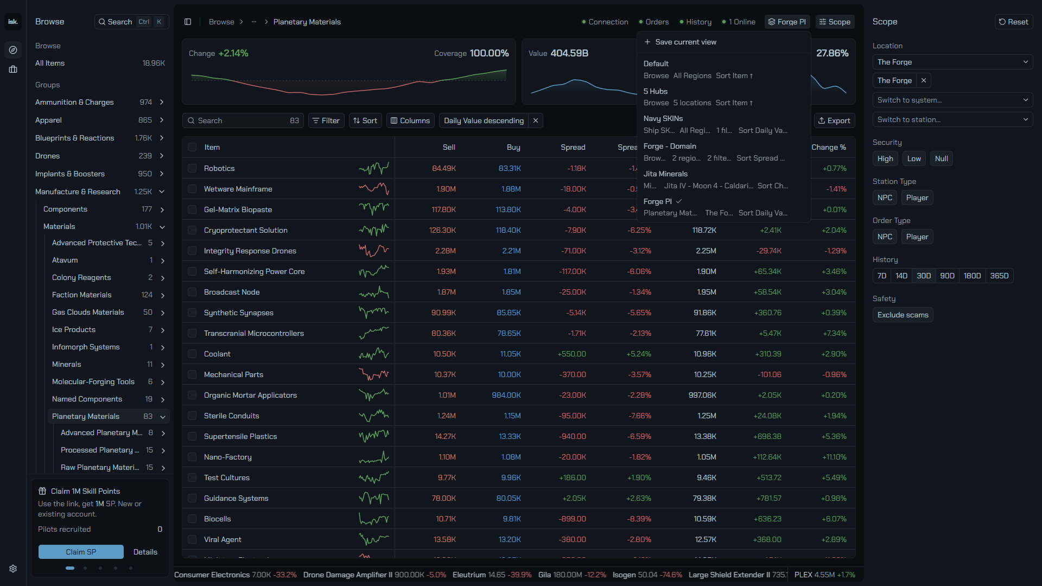Collapse the Planetary Materials tree item
Screen dimensions: 1042x586
tap(163, 417)
